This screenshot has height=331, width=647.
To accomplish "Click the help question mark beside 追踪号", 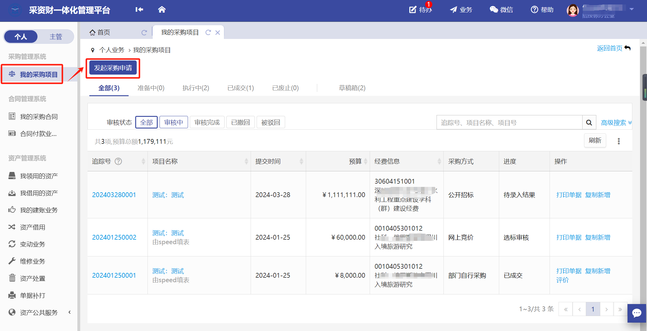I will 118,161.
